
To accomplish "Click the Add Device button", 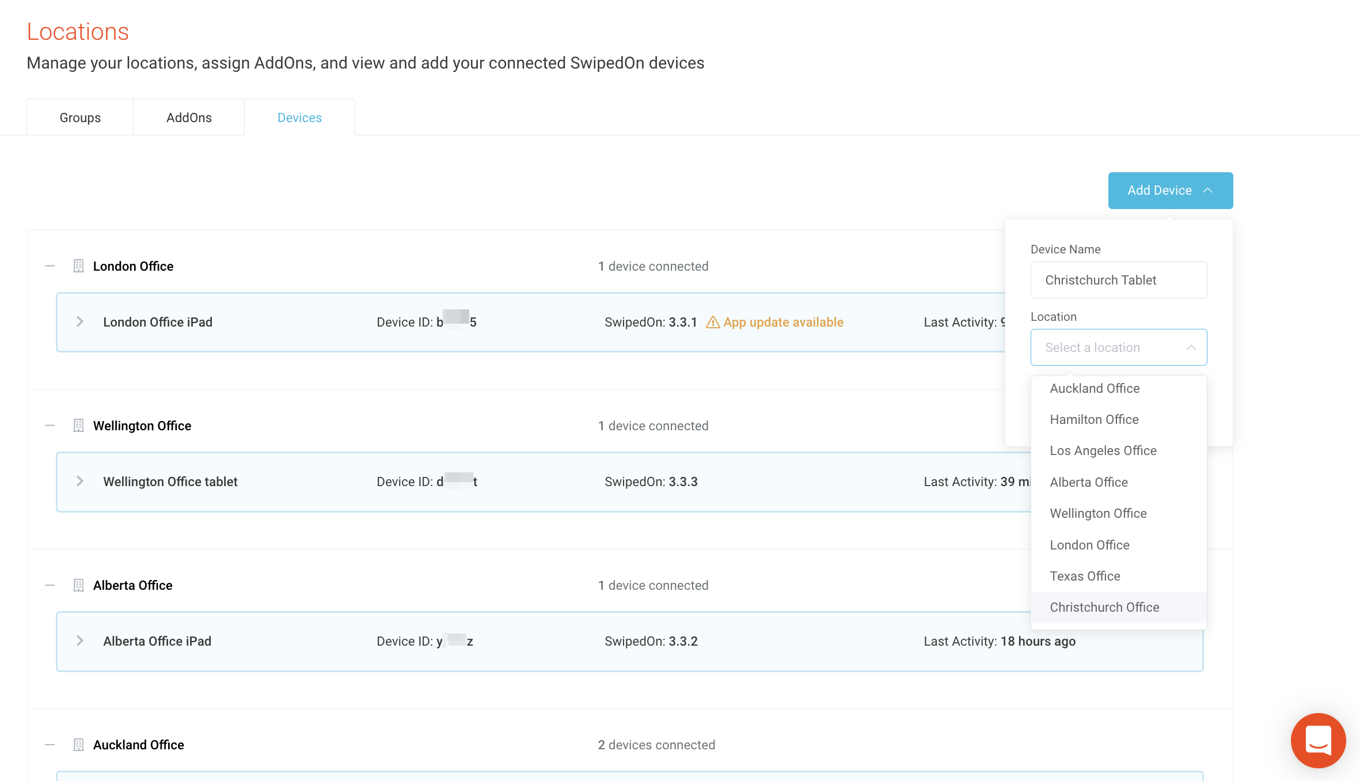I will (1171, 190).
